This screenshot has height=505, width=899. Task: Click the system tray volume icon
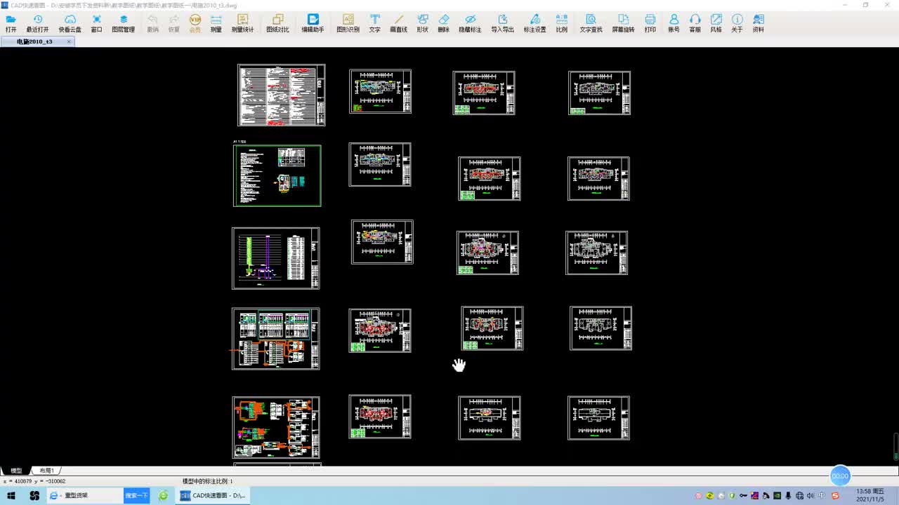811,496
